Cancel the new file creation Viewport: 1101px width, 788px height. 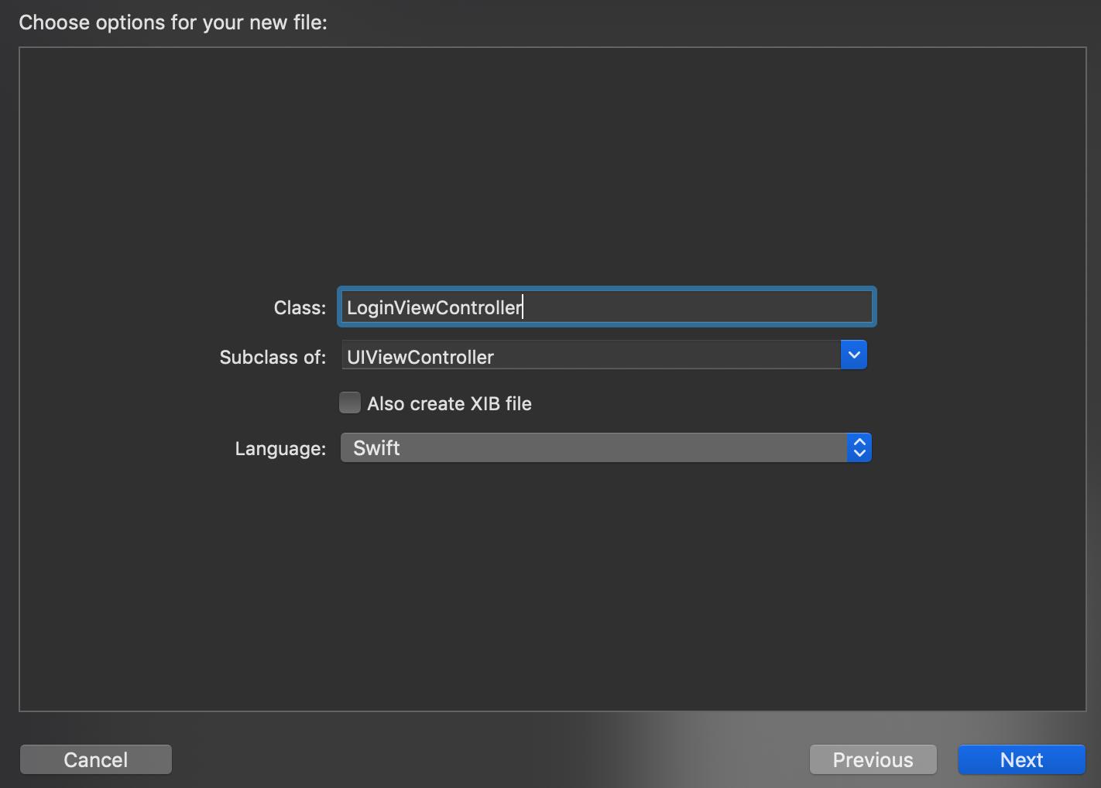(x=95, y=759)
